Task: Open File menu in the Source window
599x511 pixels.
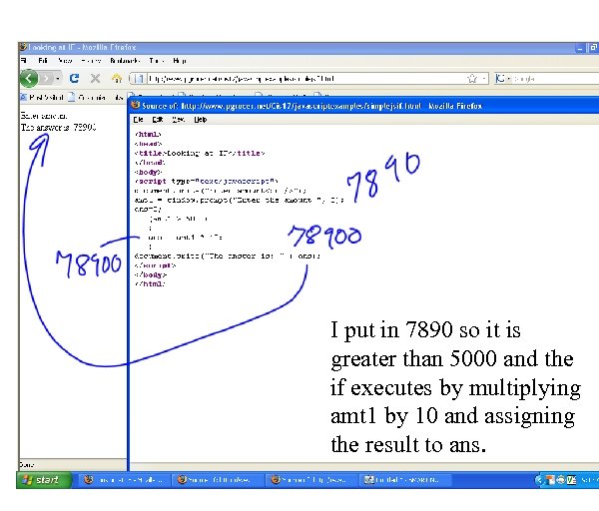Action: [x=138, y=120]
